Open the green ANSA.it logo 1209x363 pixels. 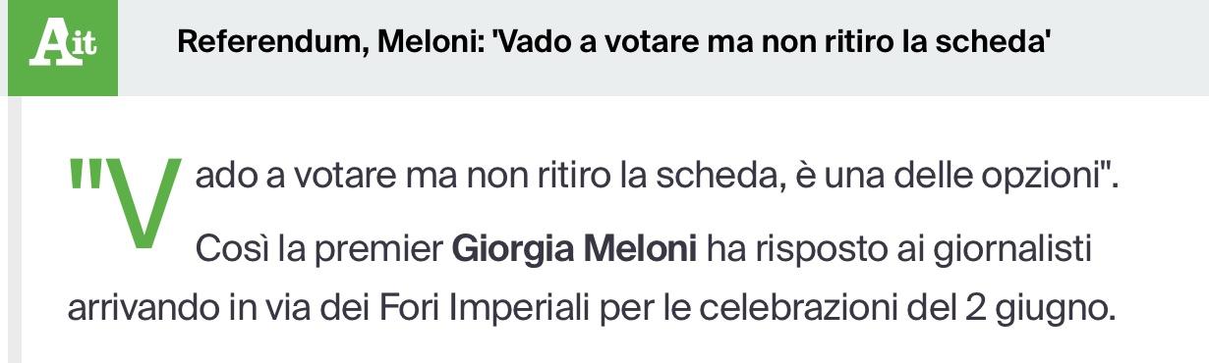pyautogui.click(x=63, y=47)
